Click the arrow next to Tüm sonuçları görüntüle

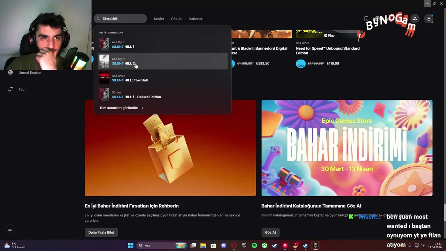coord(141,108)
